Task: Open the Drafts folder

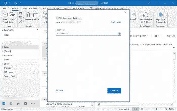Action: tap(7, 60)
